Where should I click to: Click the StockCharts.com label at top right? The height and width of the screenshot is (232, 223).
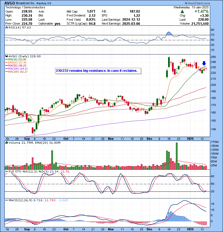click(x=197, y=3)
